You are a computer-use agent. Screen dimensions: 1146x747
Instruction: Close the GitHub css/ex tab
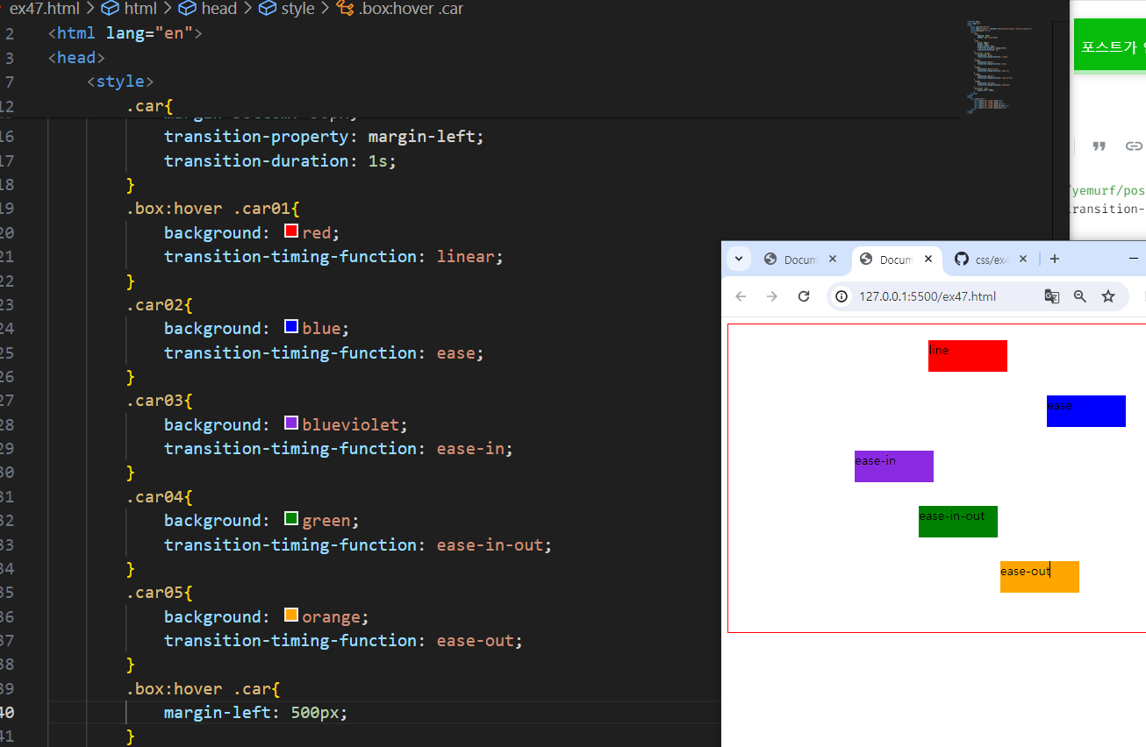[x=1022, y=260]
